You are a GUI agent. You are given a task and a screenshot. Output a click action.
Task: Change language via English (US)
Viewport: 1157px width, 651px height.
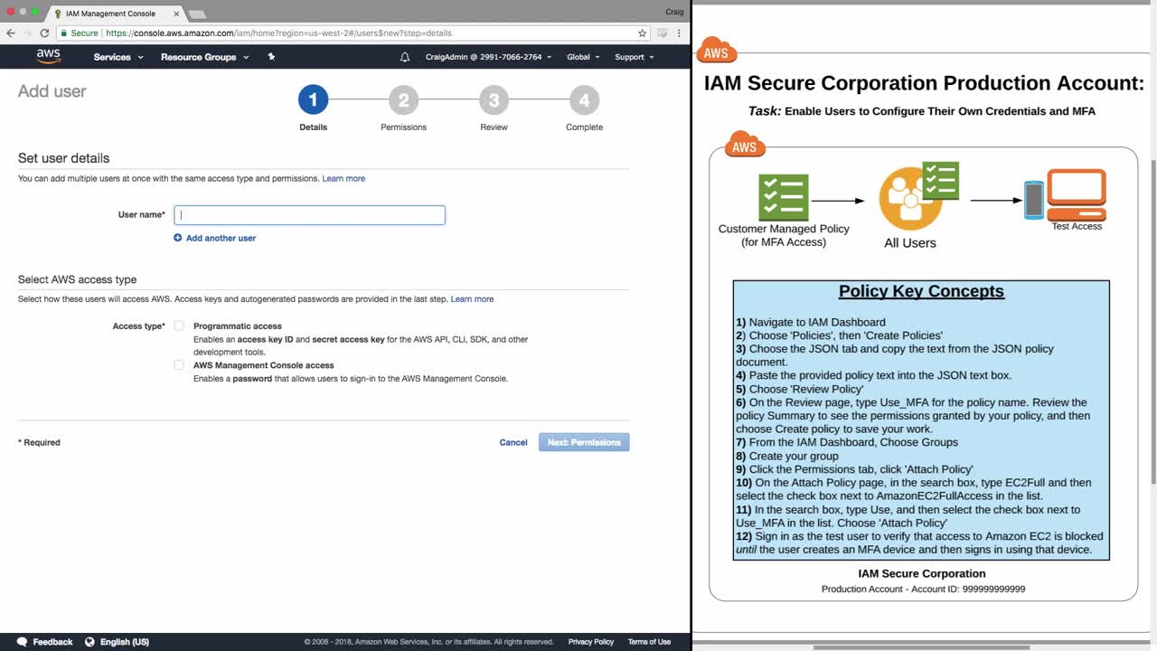coord(125,642)
